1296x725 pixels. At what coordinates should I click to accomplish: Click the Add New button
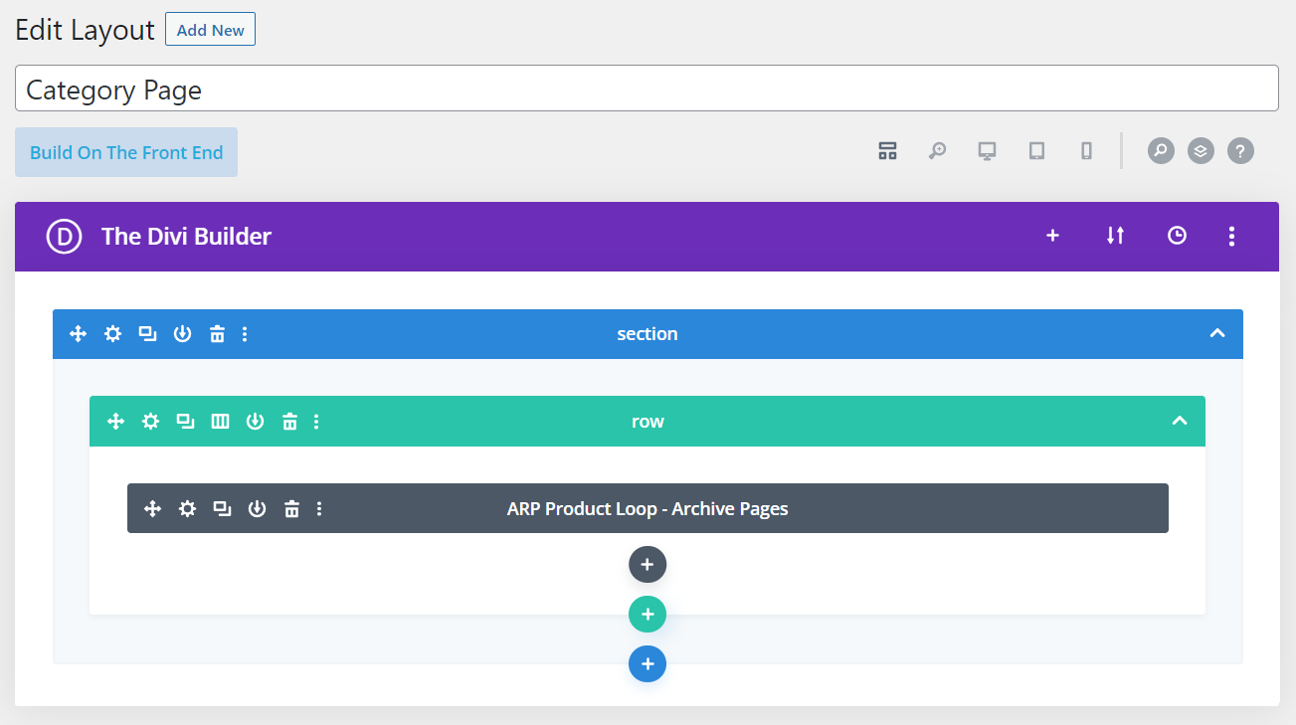click(x=210, y=30)
